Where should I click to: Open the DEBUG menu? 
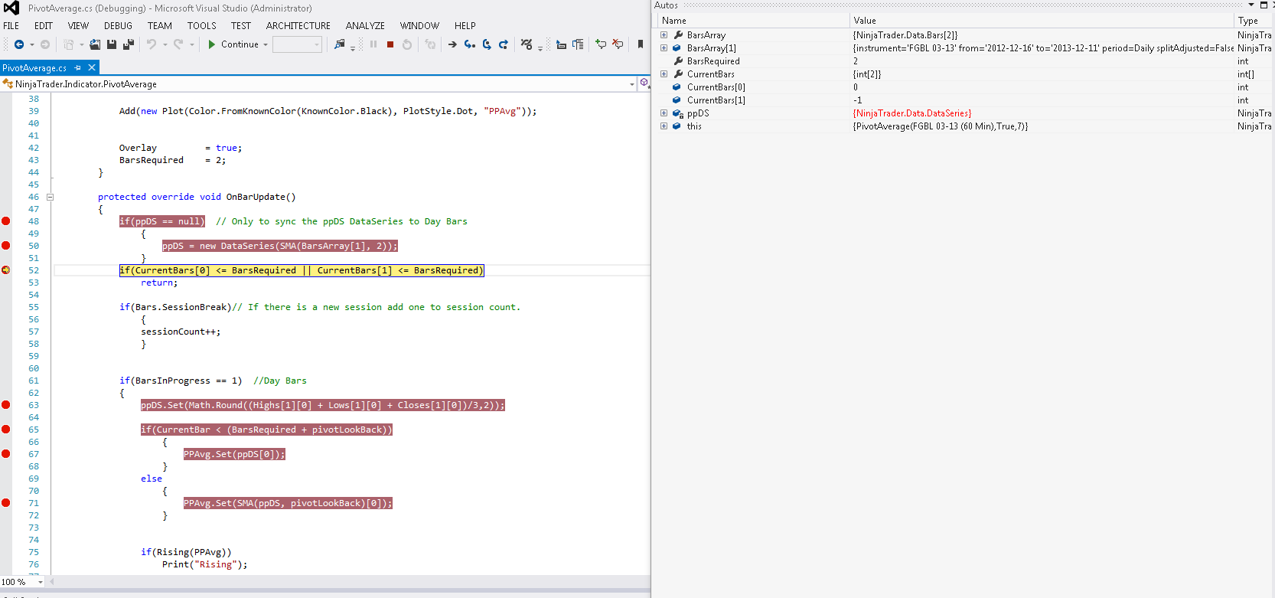[119, 25]
